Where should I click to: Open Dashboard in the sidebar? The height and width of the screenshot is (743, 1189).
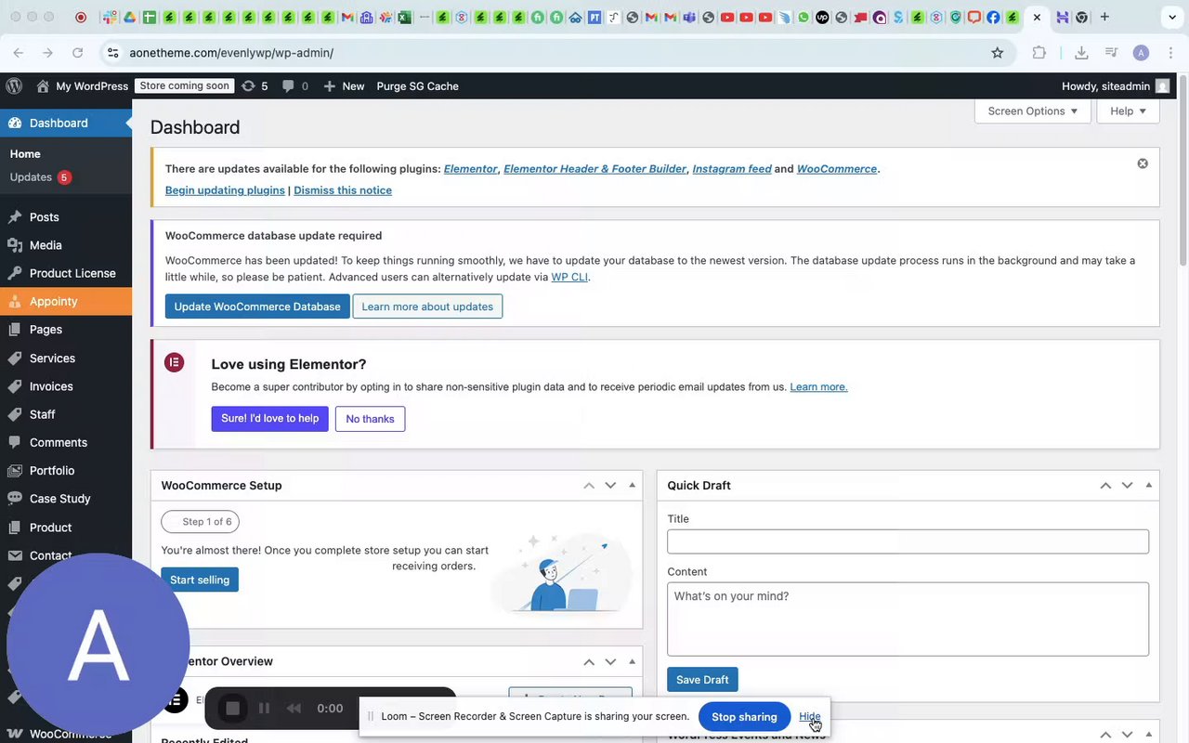[x=66, y=123]
